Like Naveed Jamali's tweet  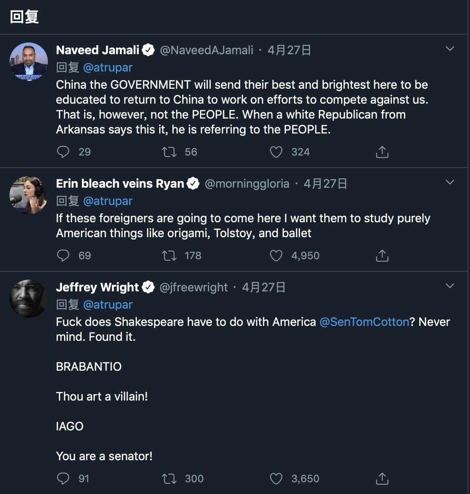pyautogui.click(x=276, y=152)
